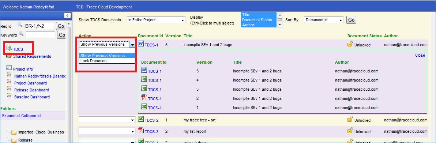
Task: Click Expand all in Folders section
Action: tap(11, 116)
